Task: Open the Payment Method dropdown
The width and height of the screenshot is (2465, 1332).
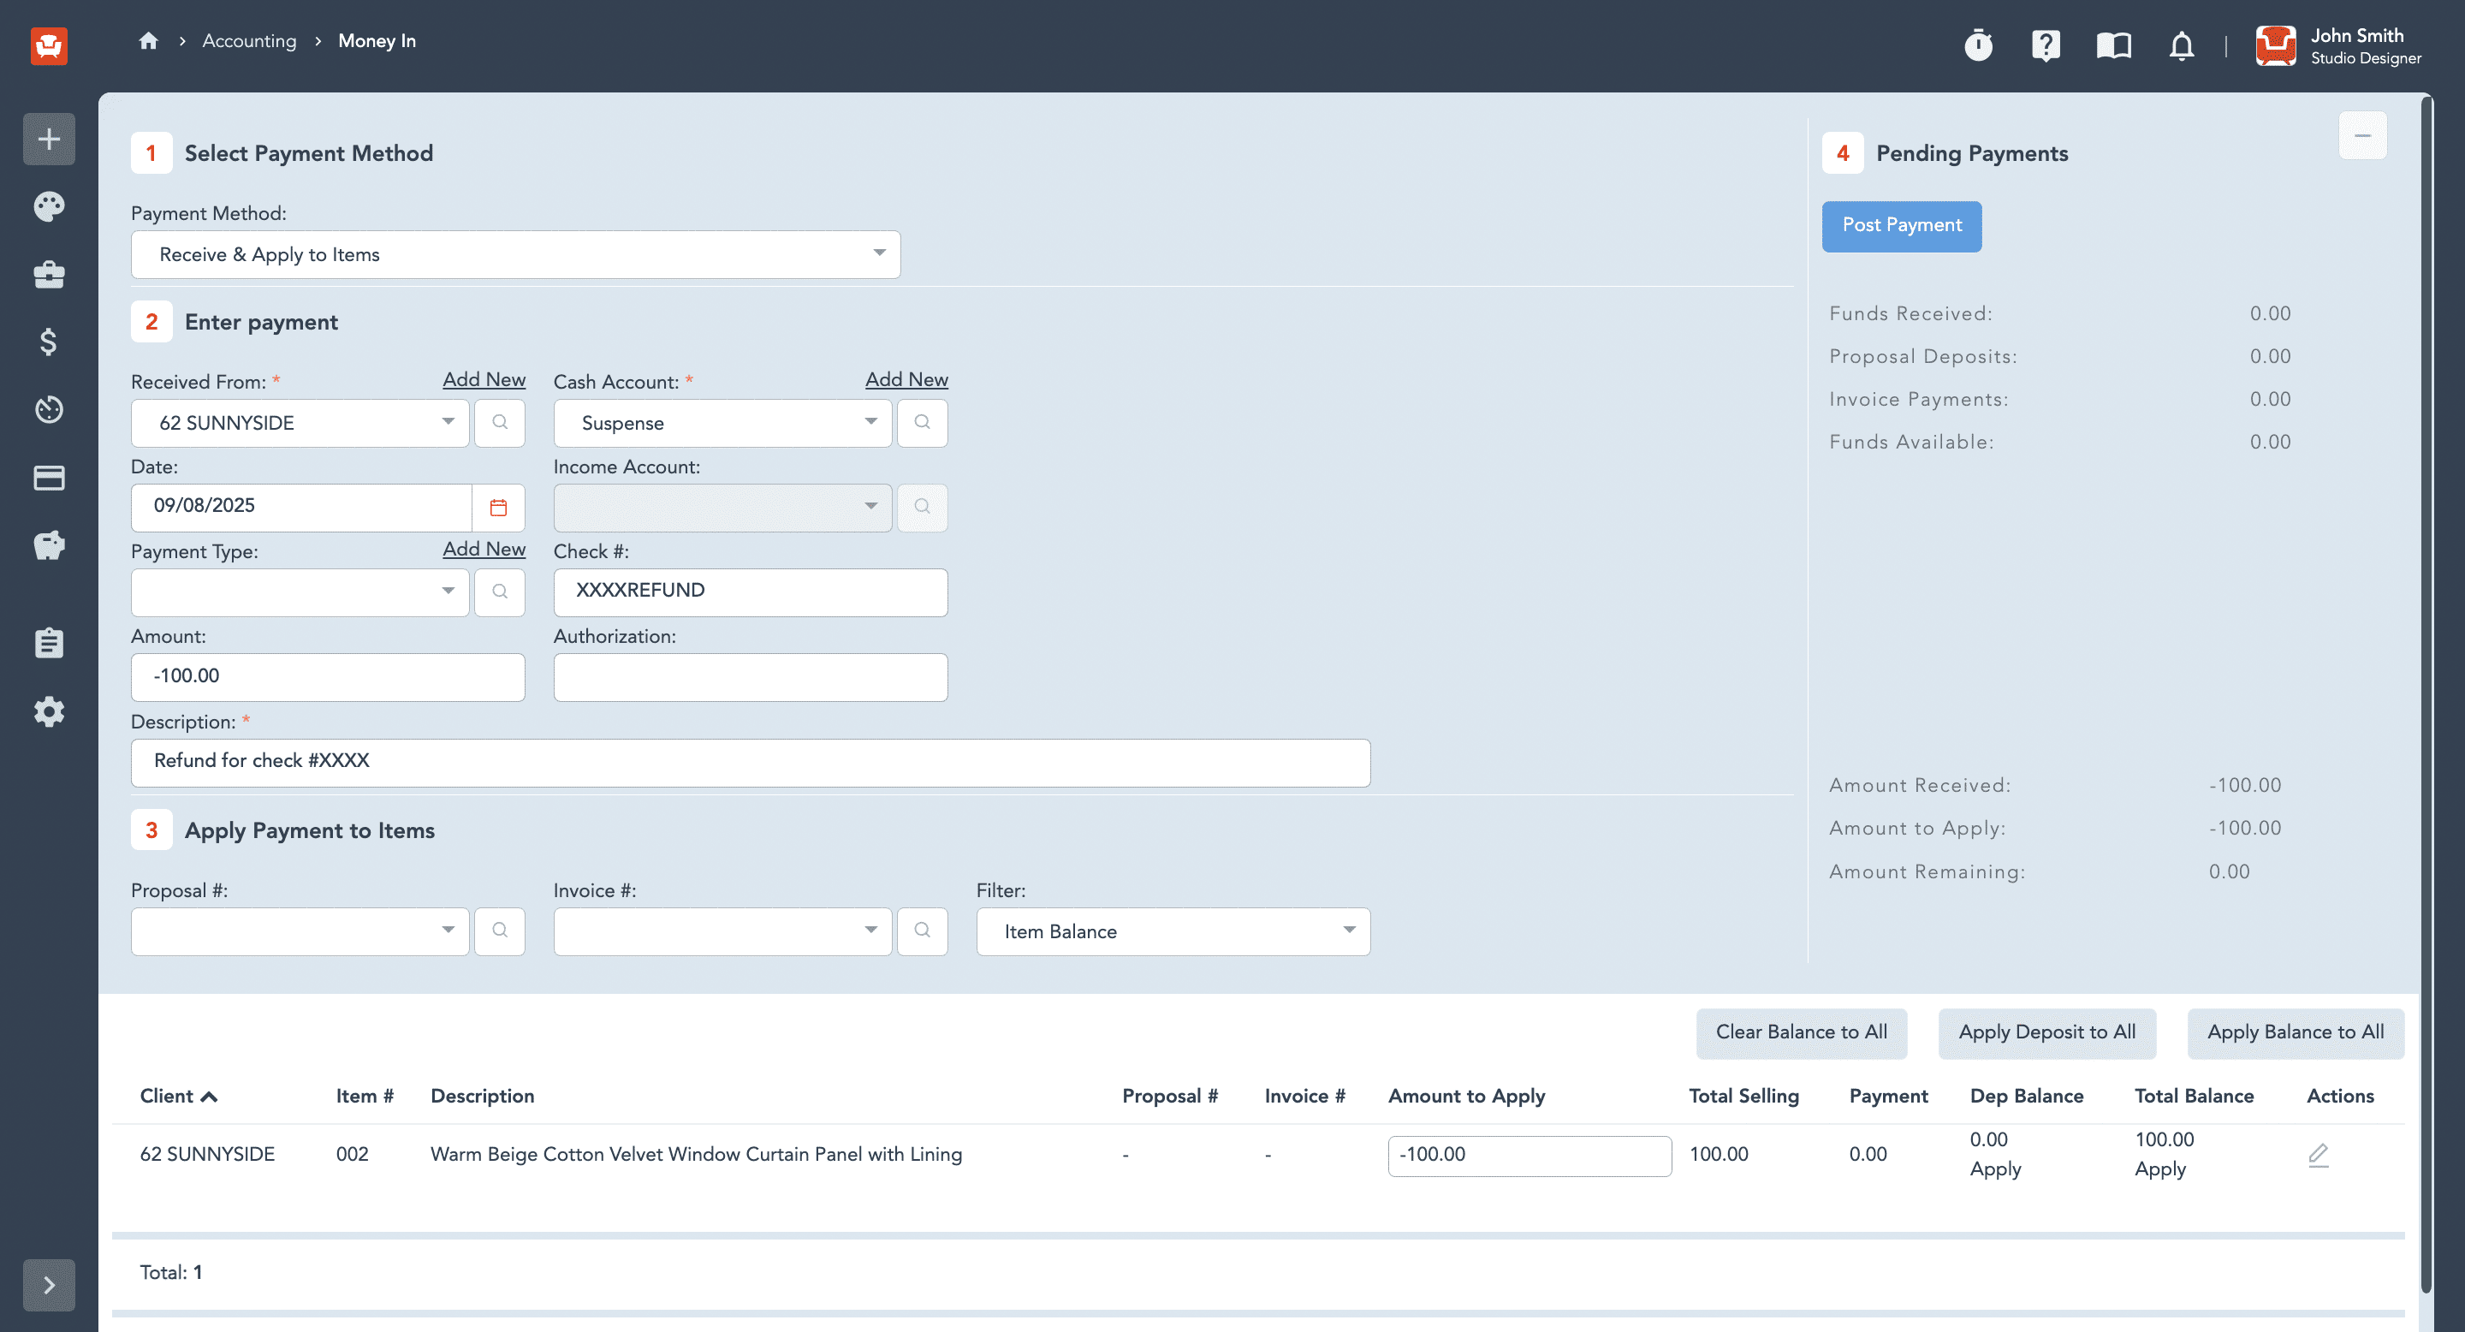Action: click(x=516, y=253)
